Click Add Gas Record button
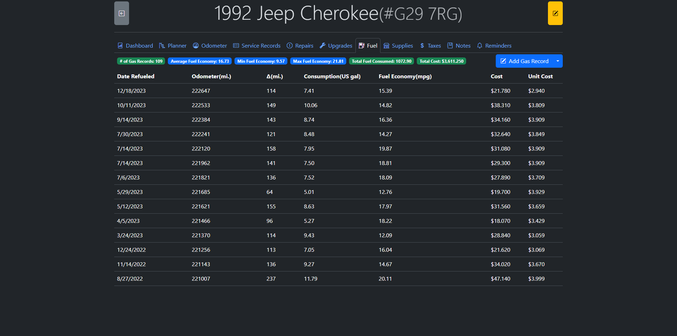Screen dimensions: 677x336 [x=524, y=61]
